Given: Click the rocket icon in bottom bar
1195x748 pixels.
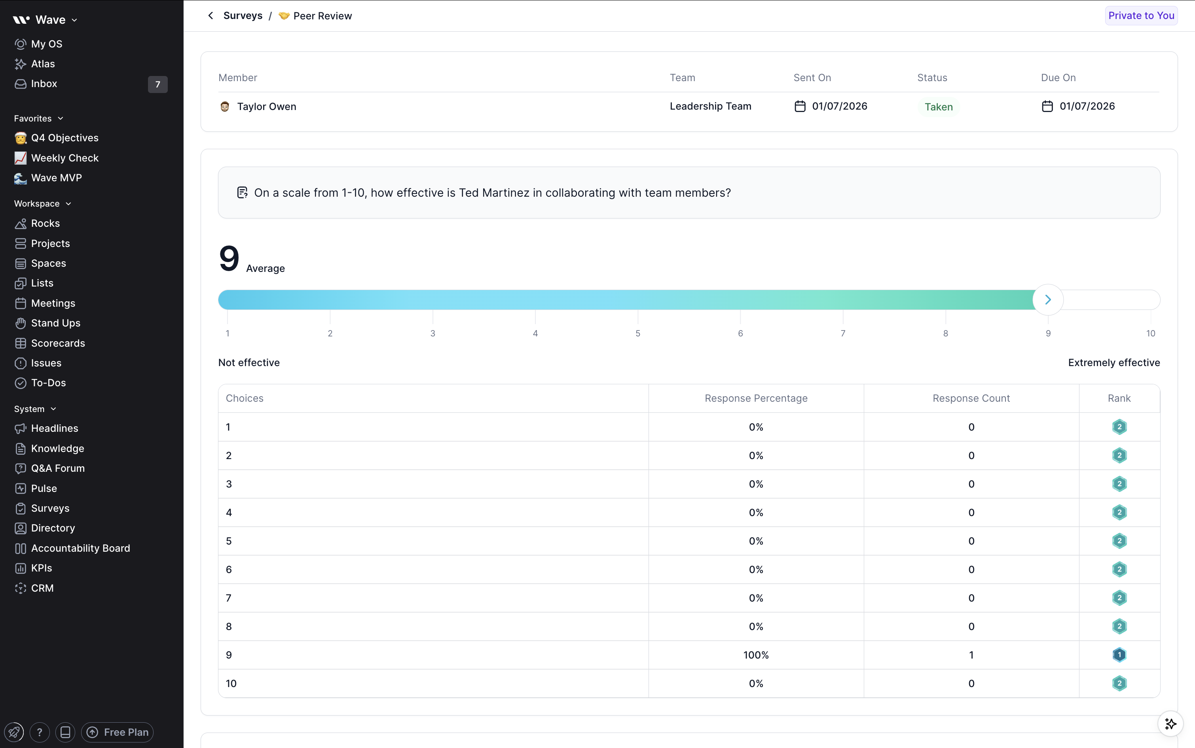Looking at the screenshot, I should (14, 732).
